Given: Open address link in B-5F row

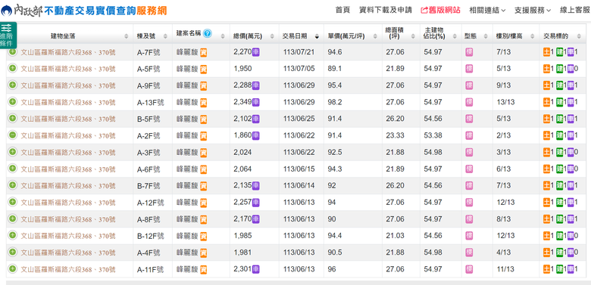Looking at the screenshot, I should pyautogui.click(x=68, y=119).
